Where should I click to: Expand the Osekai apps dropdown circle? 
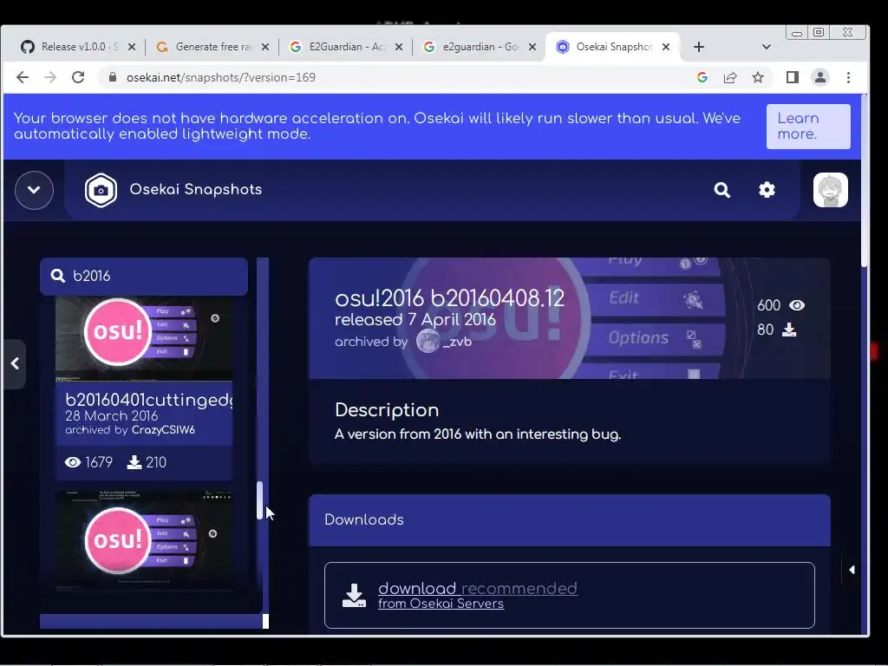(34, 190)
